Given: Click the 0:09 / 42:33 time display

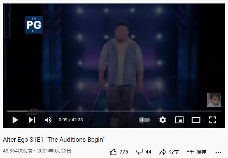Looking at the screenshot, I should click(x=71, y=120).
